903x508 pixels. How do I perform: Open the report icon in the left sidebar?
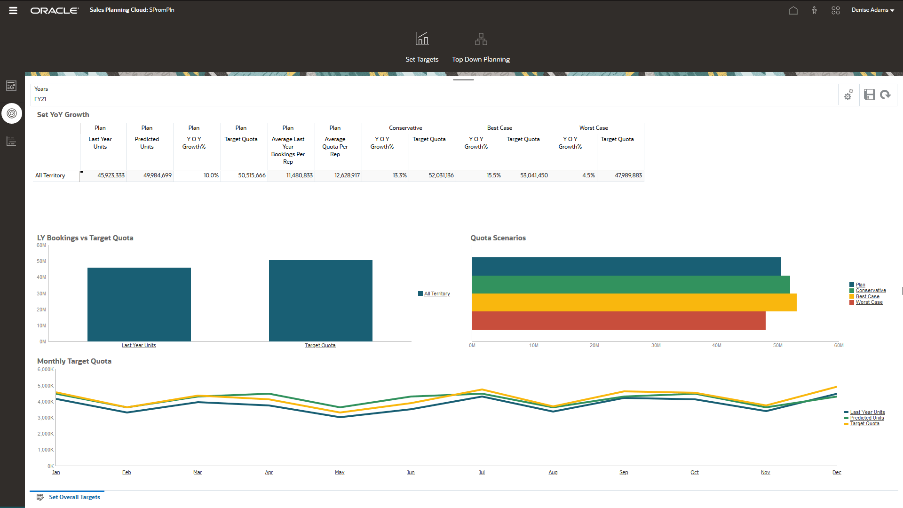11,142
